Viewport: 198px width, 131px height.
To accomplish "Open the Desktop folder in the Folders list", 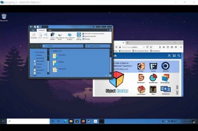I will click(58, 63).
